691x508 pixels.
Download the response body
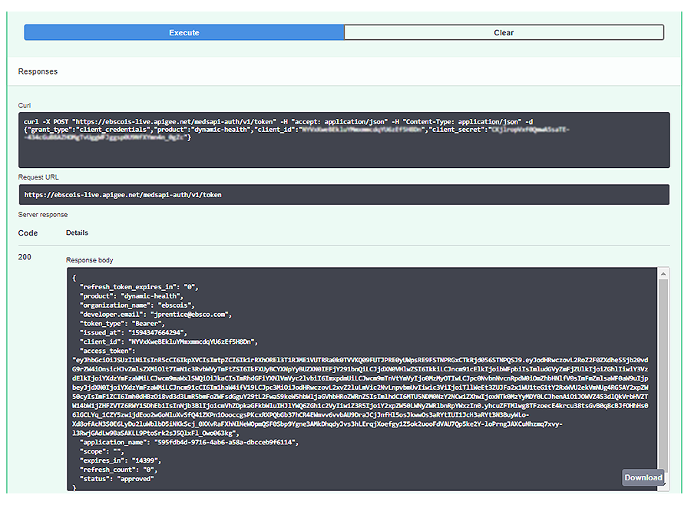(x=643, y=477)
